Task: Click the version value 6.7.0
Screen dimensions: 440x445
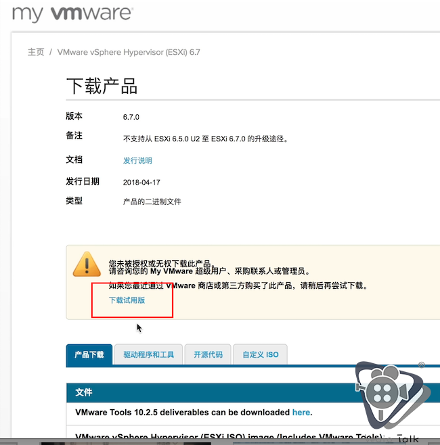Action: point(131,117)
